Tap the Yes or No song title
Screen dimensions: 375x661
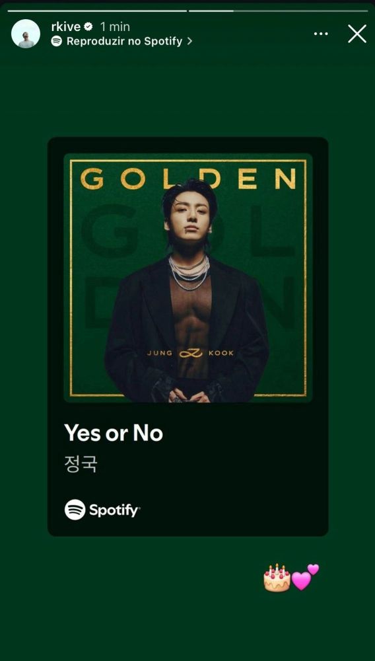[x=113, y=434]
